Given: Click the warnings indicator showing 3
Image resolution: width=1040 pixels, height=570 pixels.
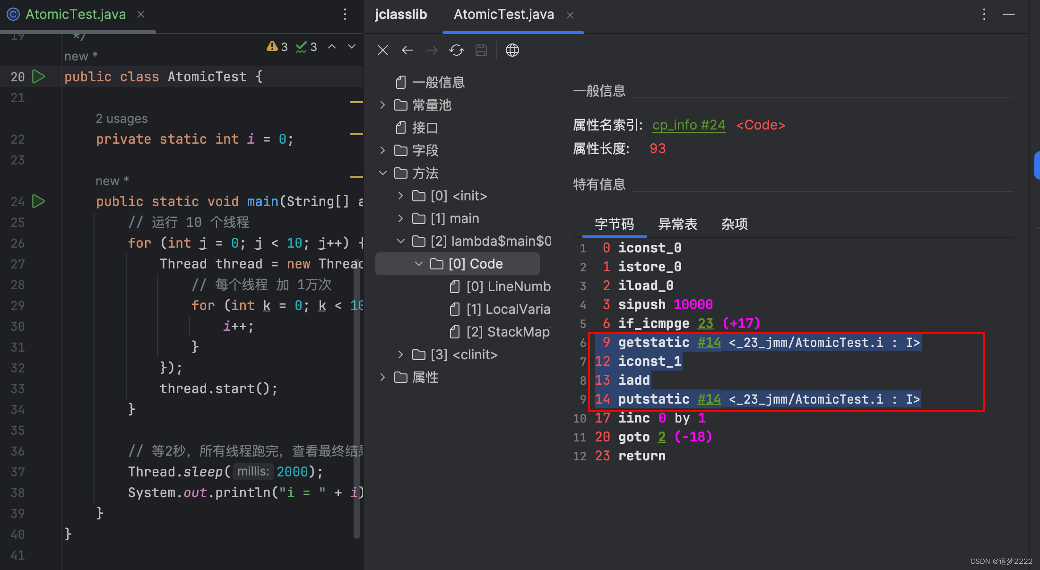Looking at the screenshot, I should pyautogui.click(x=277, y=46).
